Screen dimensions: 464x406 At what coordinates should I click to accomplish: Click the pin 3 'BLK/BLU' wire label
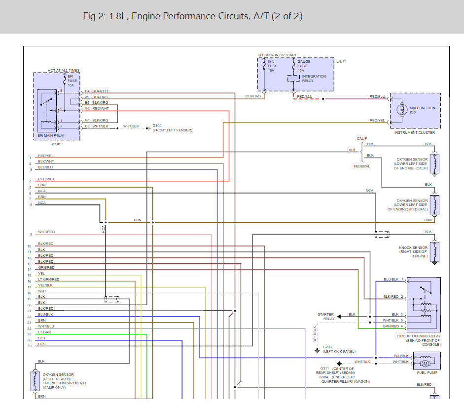[45, 167]
